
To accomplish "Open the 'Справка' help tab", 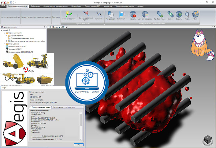I will pyautogui.click(x=140, y=6).
